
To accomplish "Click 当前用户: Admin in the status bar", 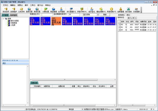I will (x=121, y=109).
